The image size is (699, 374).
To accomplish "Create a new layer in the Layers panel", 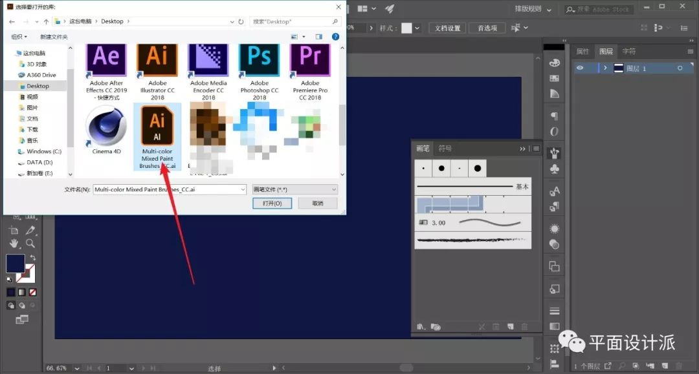I will [x=665, y=366].
